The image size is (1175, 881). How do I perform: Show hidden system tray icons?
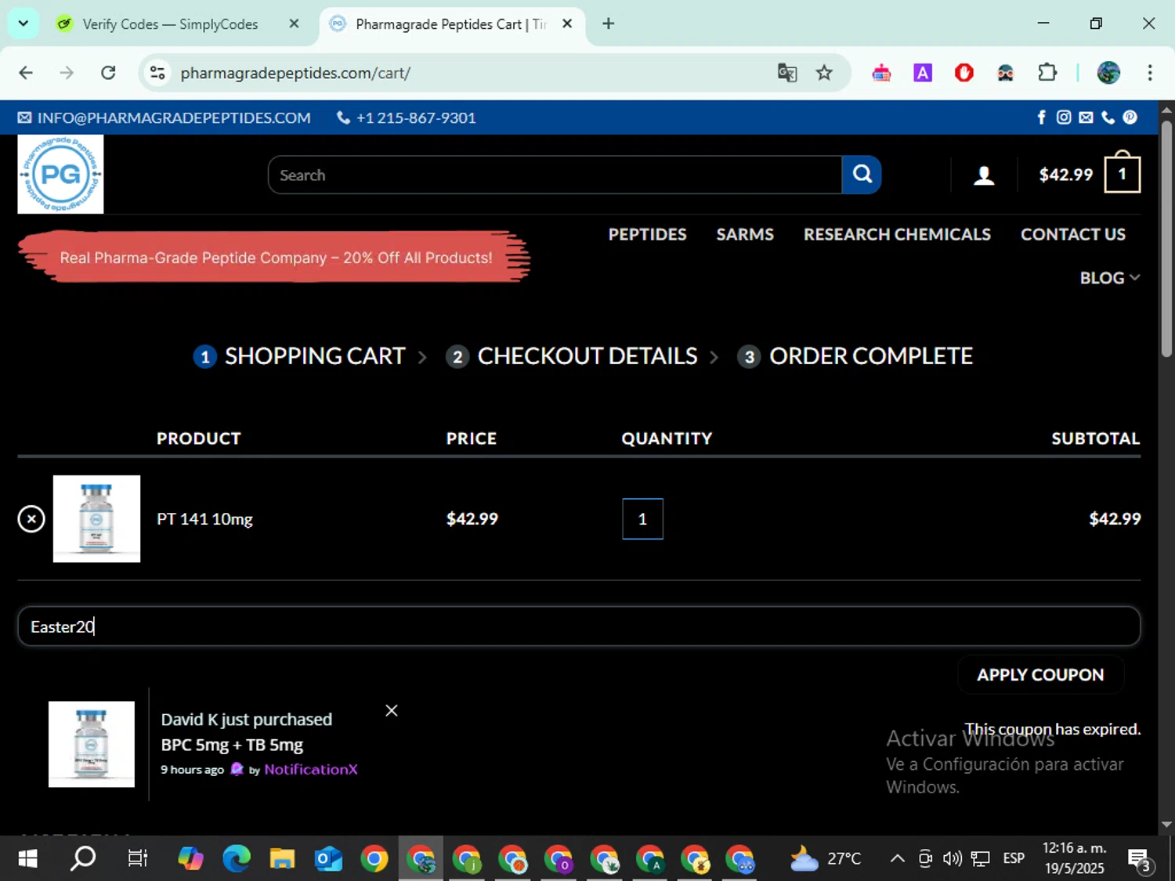click(898, 859)
